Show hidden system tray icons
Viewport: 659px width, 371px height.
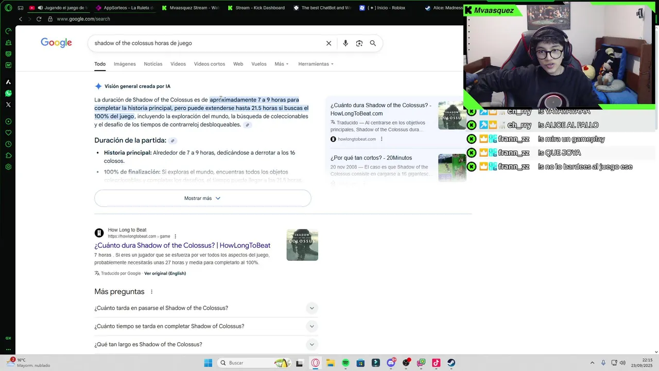592,363
